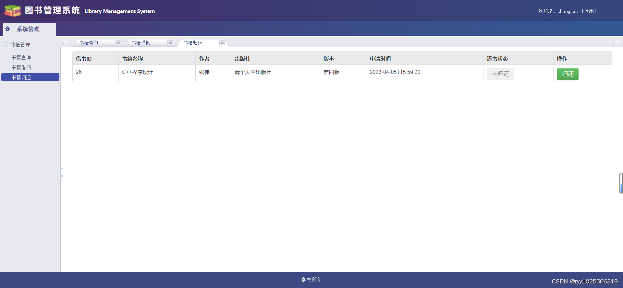Image resolution: width=623 pixels, height=288 pixels.
Task: Close the 书籍借阅 tab
Action: (x=170, y=43)
